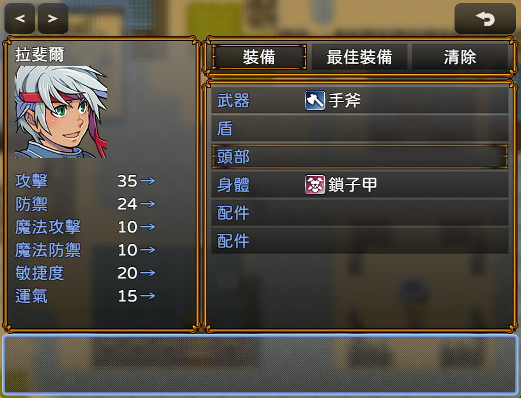Viewport: 521px width, 398px height.
Task: Switch to next character with right arrow
Action: click(53, 19)
